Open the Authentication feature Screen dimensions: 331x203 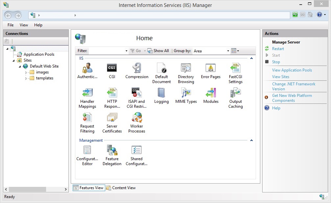pos(87,71)
